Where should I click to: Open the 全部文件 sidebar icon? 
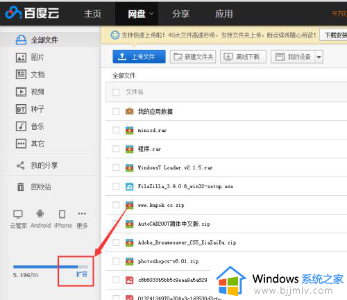pyautogui.click(x=21, y=40)
